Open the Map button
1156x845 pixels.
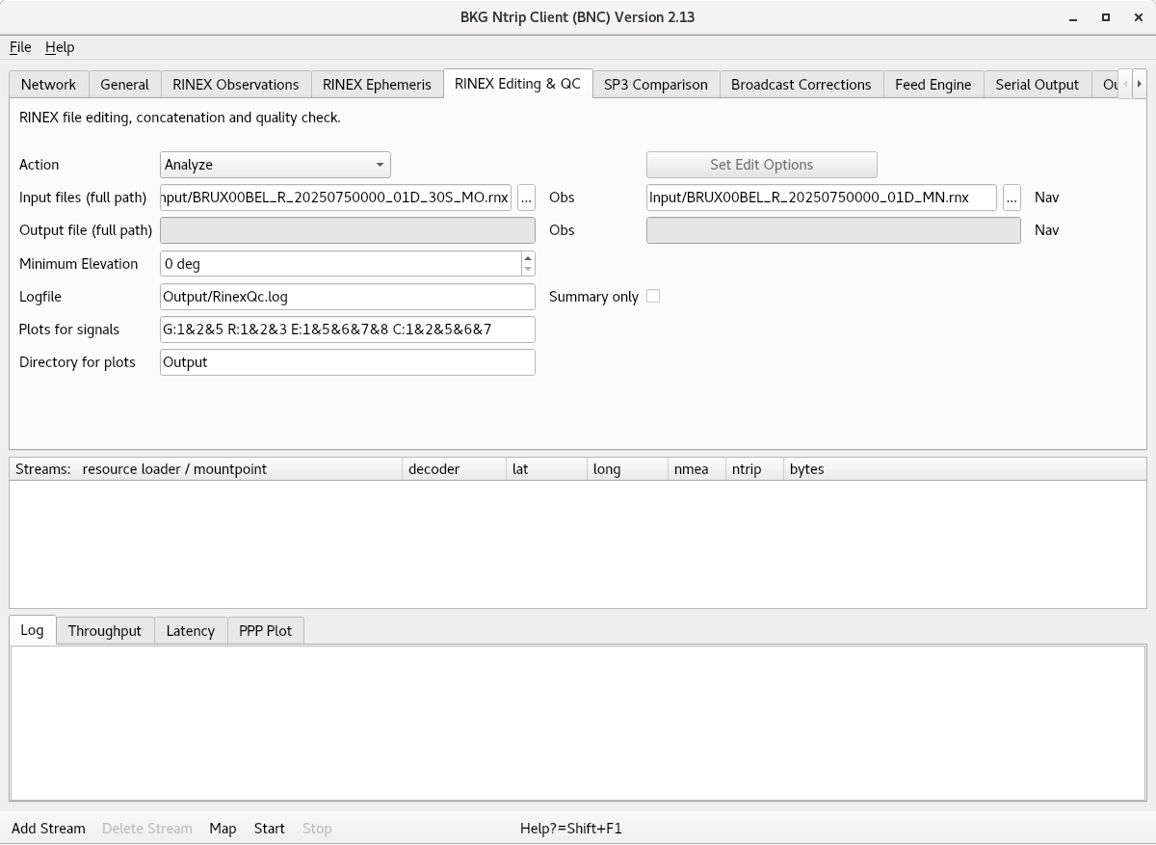click(223, 829)
